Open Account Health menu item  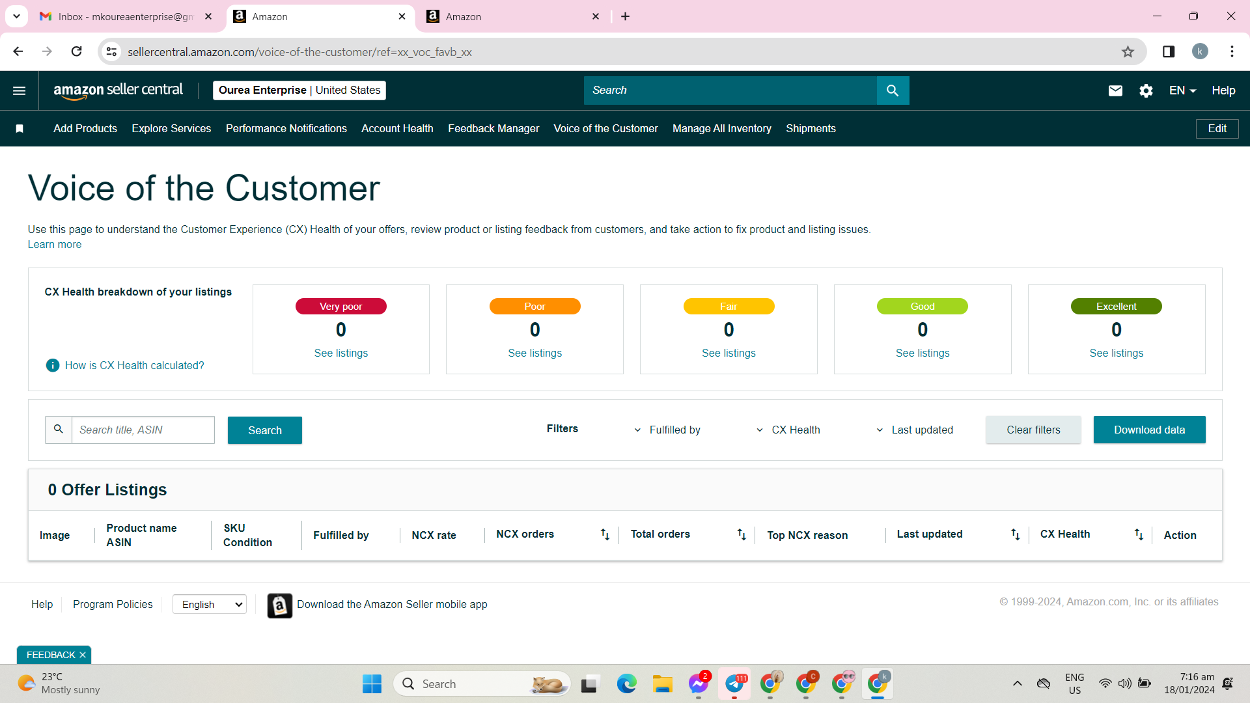(x=397, y=129)
